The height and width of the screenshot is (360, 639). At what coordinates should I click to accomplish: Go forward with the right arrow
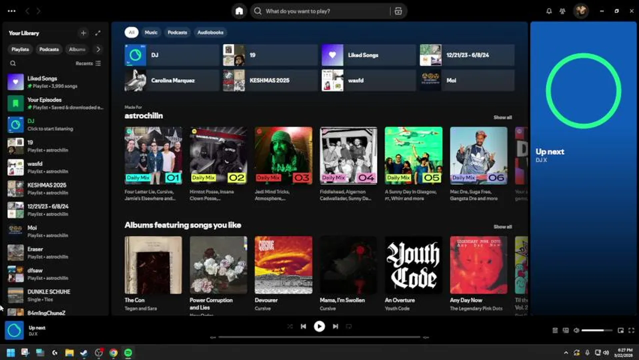pyautogui.click(x=38, y=11)
